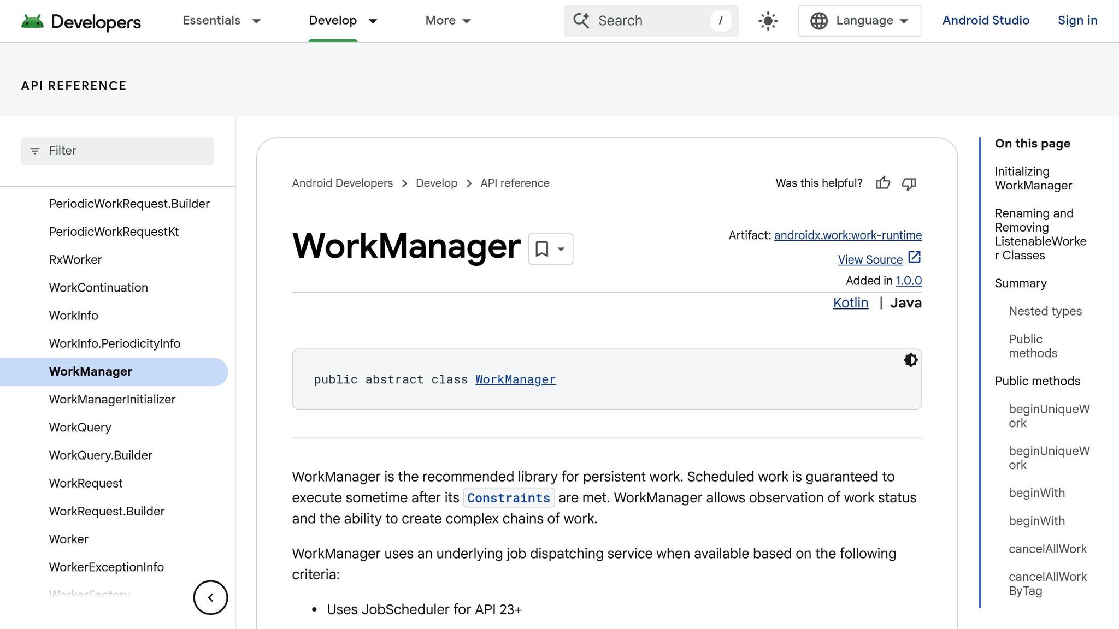Activate the search magnifier icon
The image size is (1119, 629).
coord(582,21)
